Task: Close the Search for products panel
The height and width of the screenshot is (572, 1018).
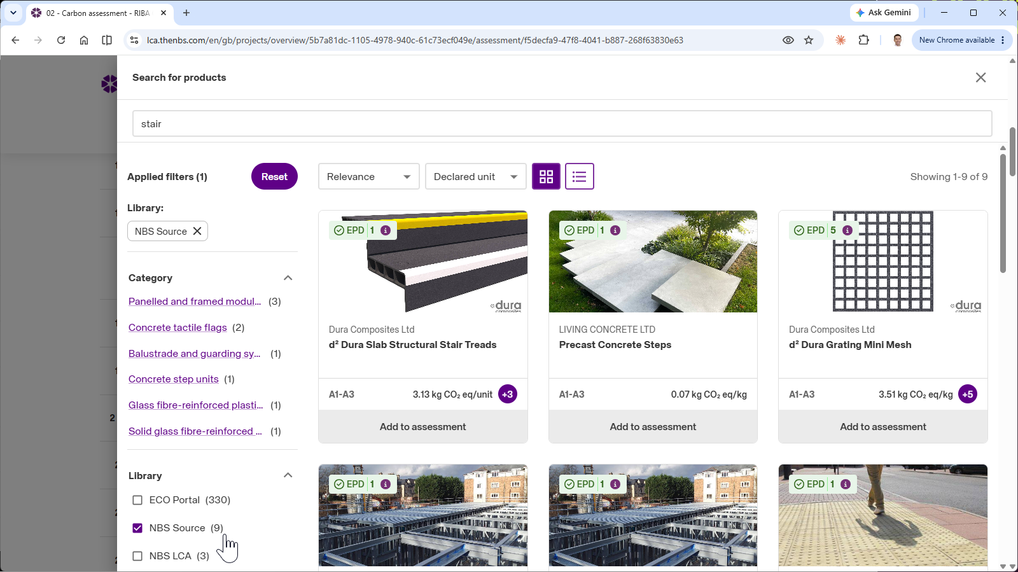Action: [980, 78]
